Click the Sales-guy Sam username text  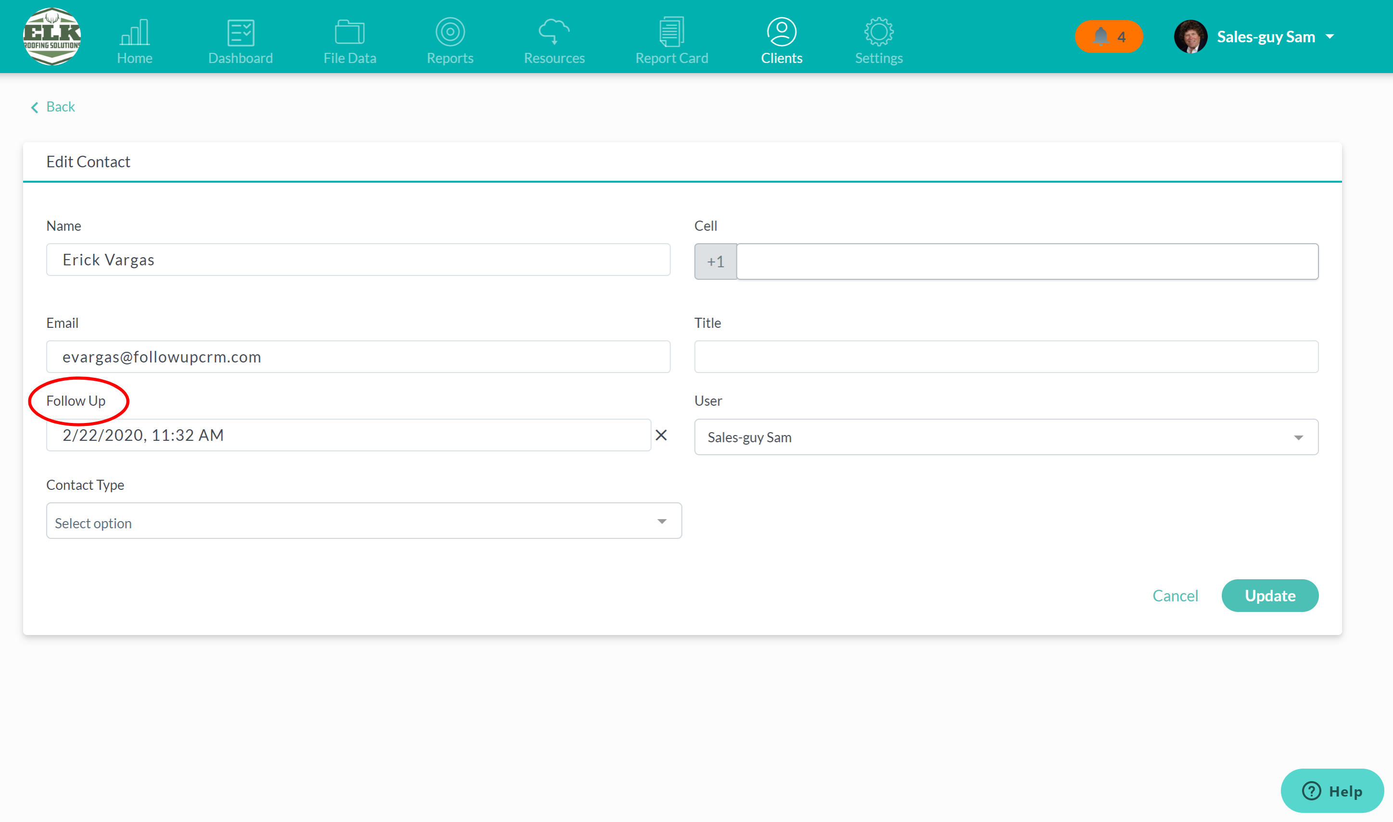pos(1266,37)
